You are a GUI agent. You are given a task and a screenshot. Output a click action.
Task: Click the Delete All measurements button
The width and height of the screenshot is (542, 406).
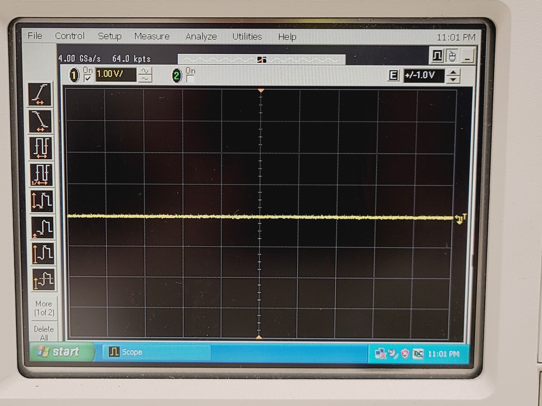pos(44,333)
